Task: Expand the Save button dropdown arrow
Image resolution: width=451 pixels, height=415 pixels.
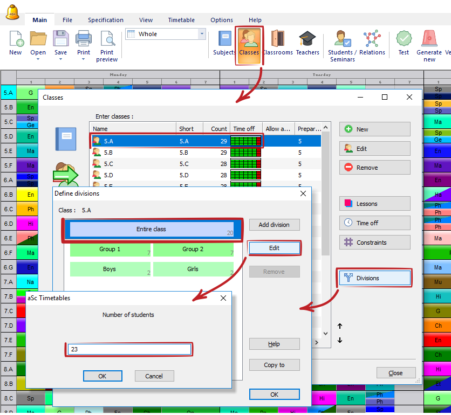Action: click(x=60, y=59)
